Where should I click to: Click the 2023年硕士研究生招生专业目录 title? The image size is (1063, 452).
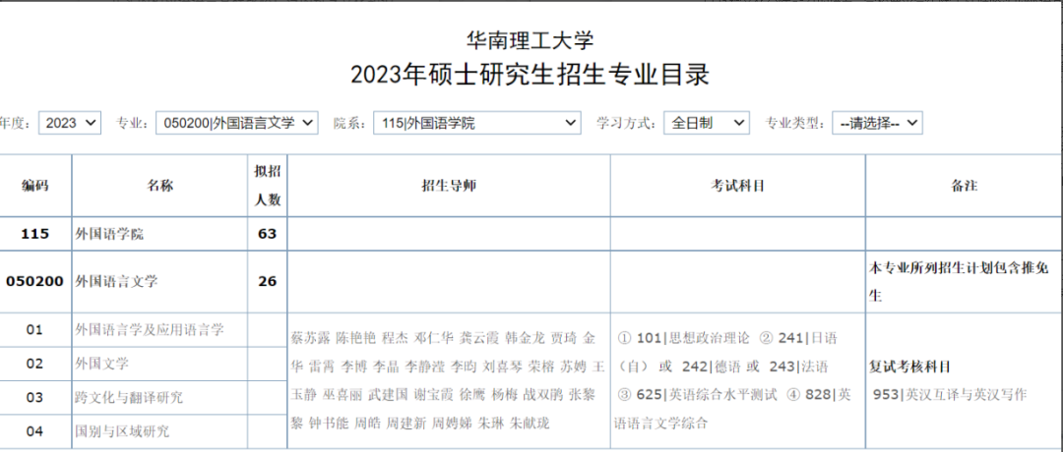point(531,75)
